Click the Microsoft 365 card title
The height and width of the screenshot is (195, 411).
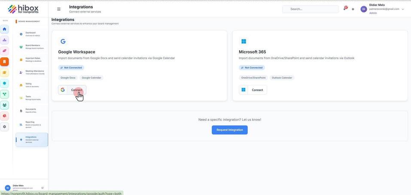[x=252, y=52]
